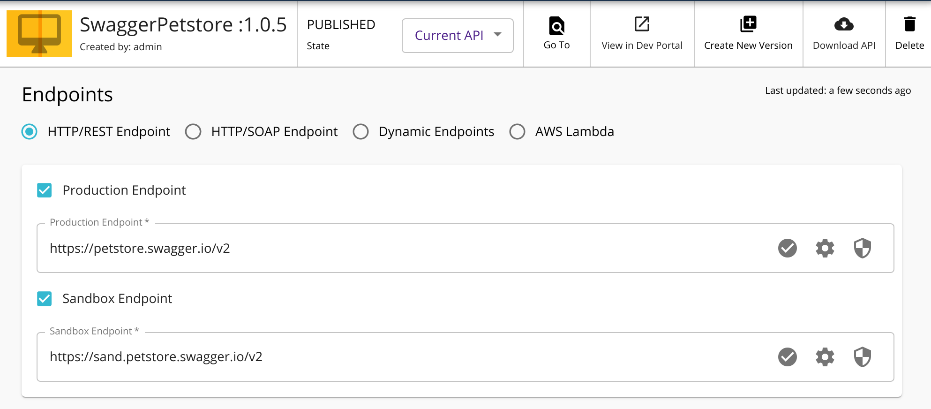The height and width of the screenshot is (409, 931).
Task: Open the Go To search icon
Action: point(556,26)
